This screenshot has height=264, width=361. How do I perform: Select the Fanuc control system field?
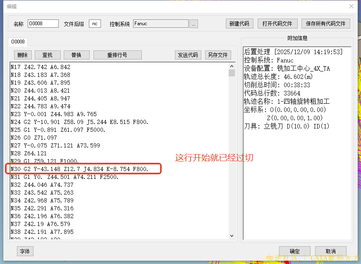(x=160, y=24)
